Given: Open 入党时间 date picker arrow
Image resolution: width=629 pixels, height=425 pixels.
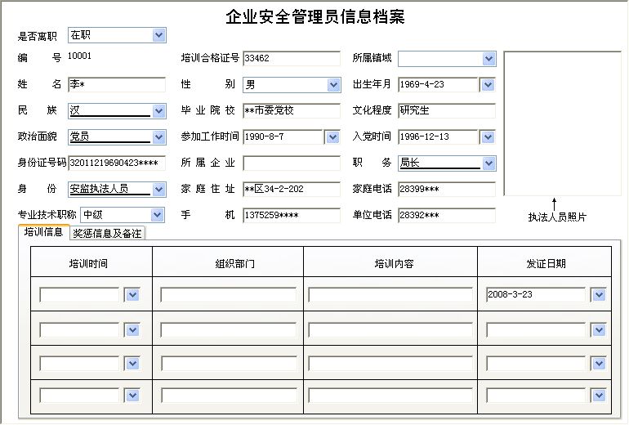Looking at the screenshot, I should pos(488,137).
